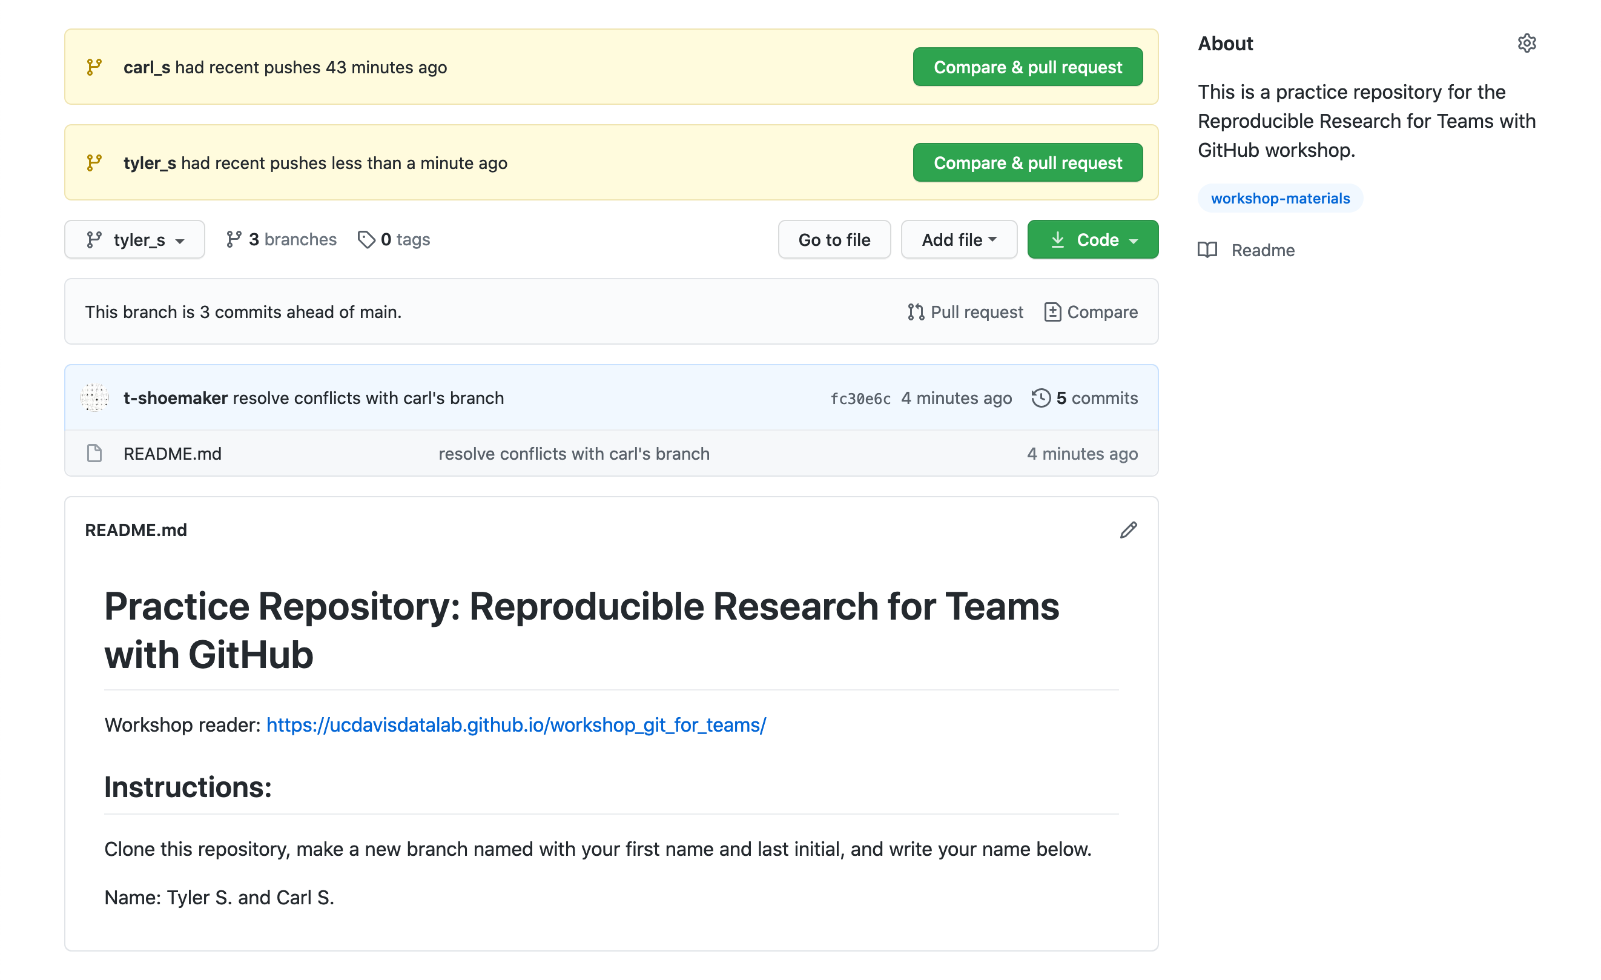Click the About repository description text
The width and height of the screenshot is (1601, 980).
(1367, 121)
